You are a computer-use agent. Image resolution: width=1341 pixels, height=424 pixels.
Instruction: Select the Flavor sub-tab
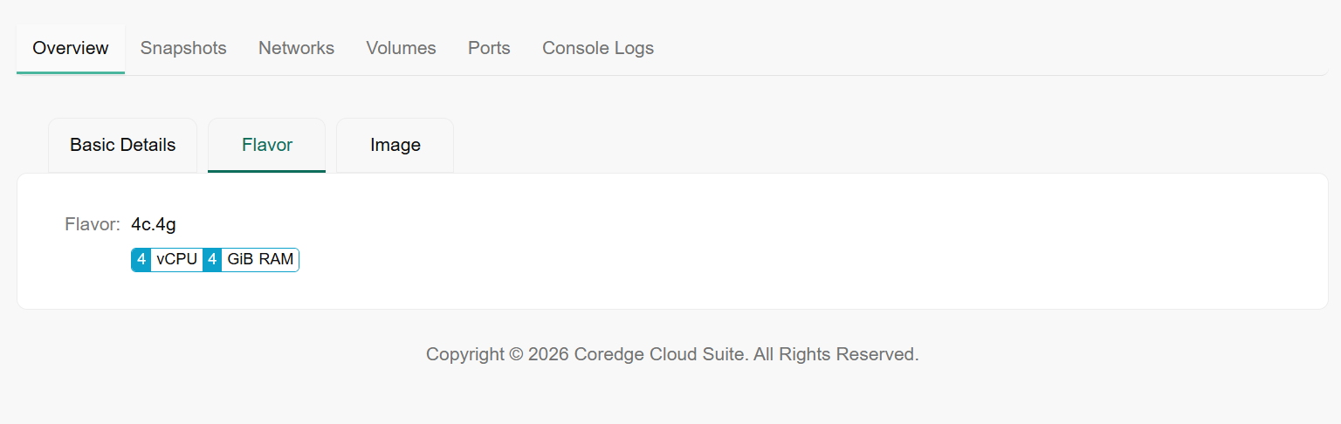coord(266,145)
